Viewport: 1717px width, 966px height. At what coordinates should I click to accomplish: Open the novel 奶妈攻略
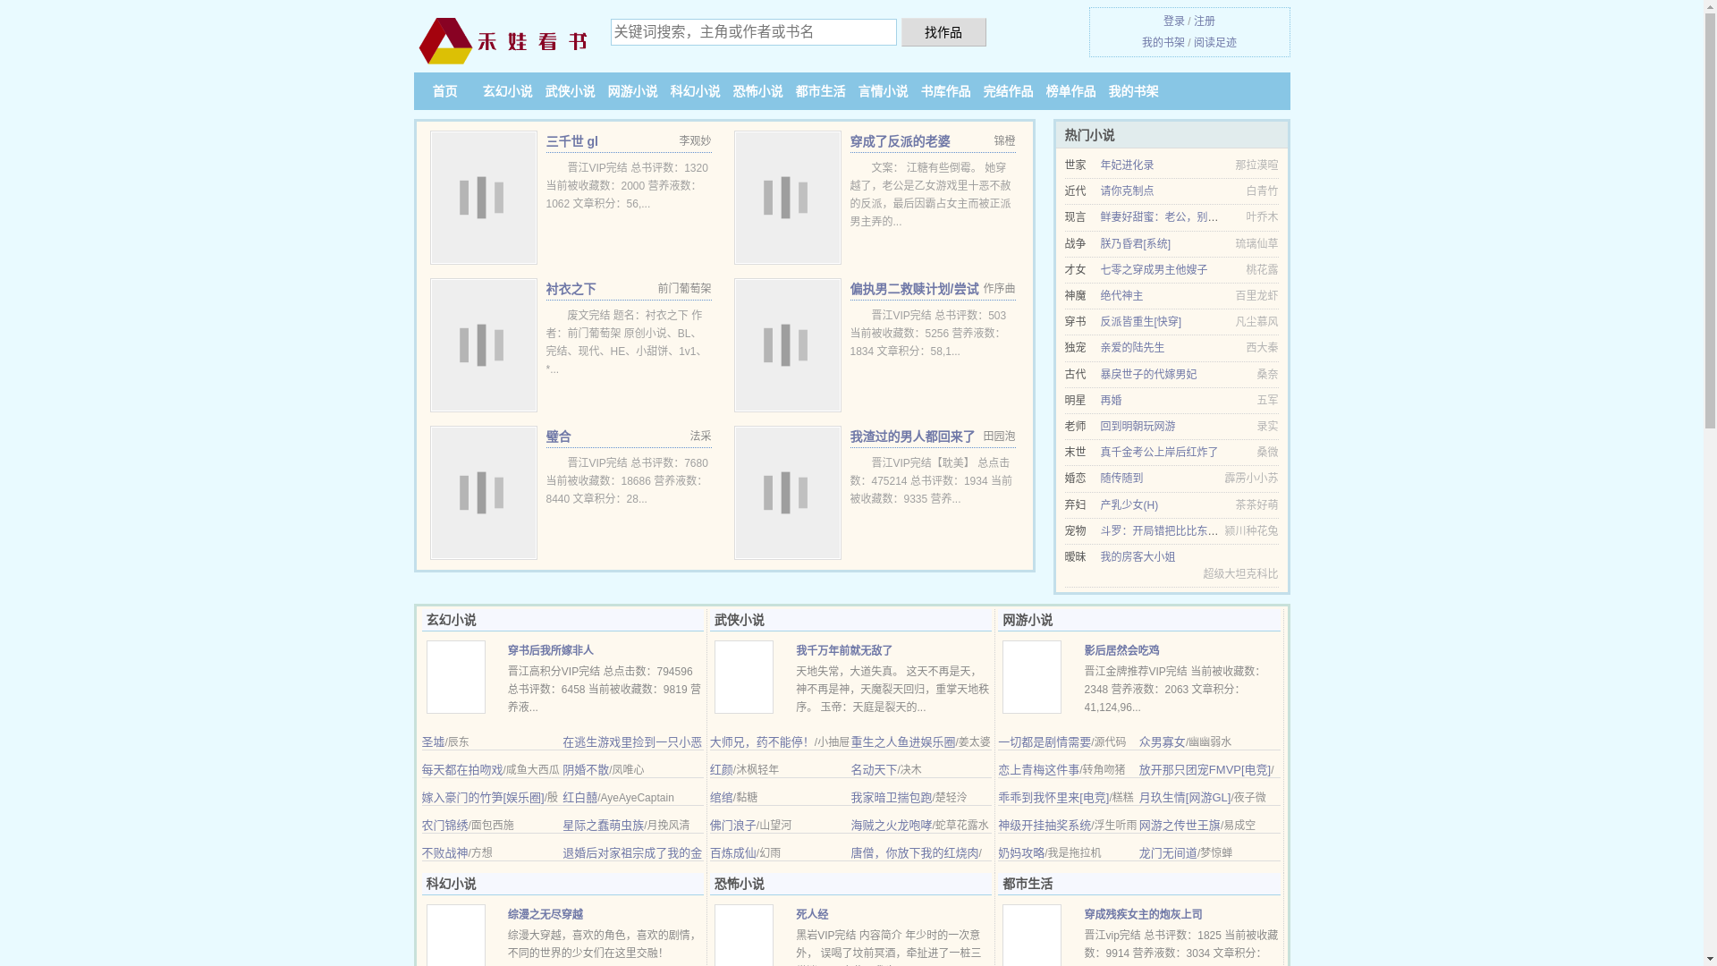1021,852
